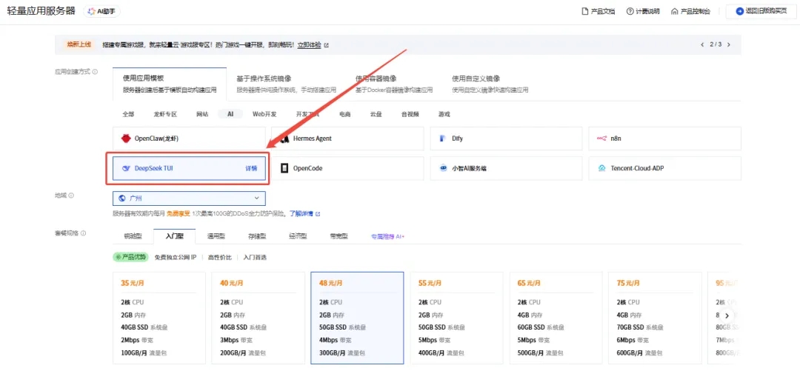Switch to 存储型 package tab
Screen dimensions: 800x374
257,237
